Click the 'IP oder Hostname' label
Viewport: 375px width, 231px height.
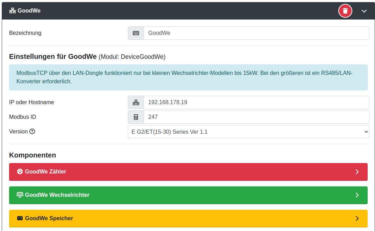(31, 102)
